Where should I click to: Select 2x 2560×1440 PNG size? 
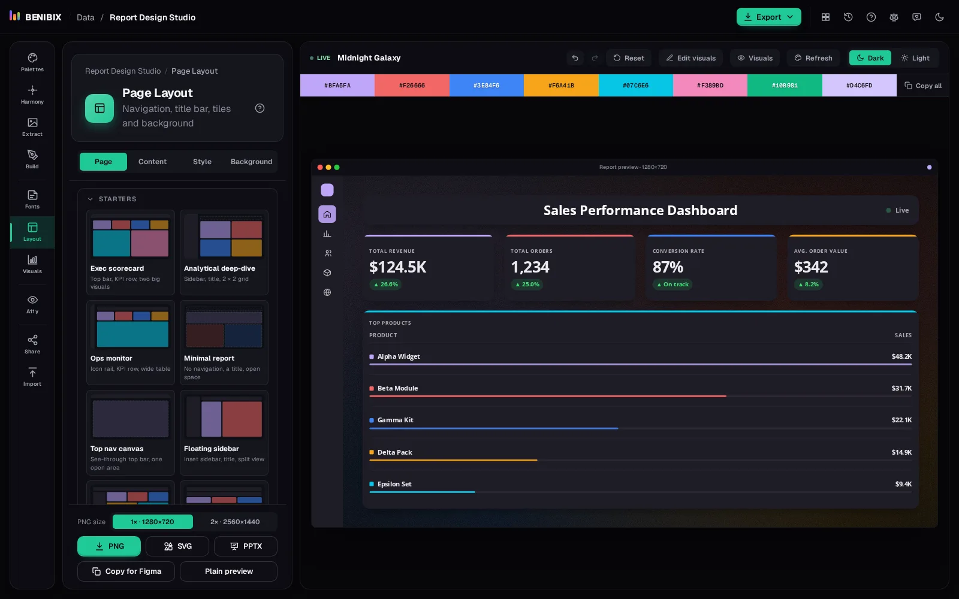(x=235, y=522)
